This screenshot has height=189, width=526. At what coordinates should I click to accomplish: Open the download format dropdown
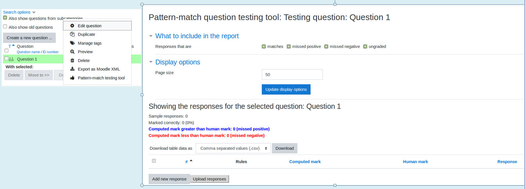pyautogui.click(x=233, y=148)
